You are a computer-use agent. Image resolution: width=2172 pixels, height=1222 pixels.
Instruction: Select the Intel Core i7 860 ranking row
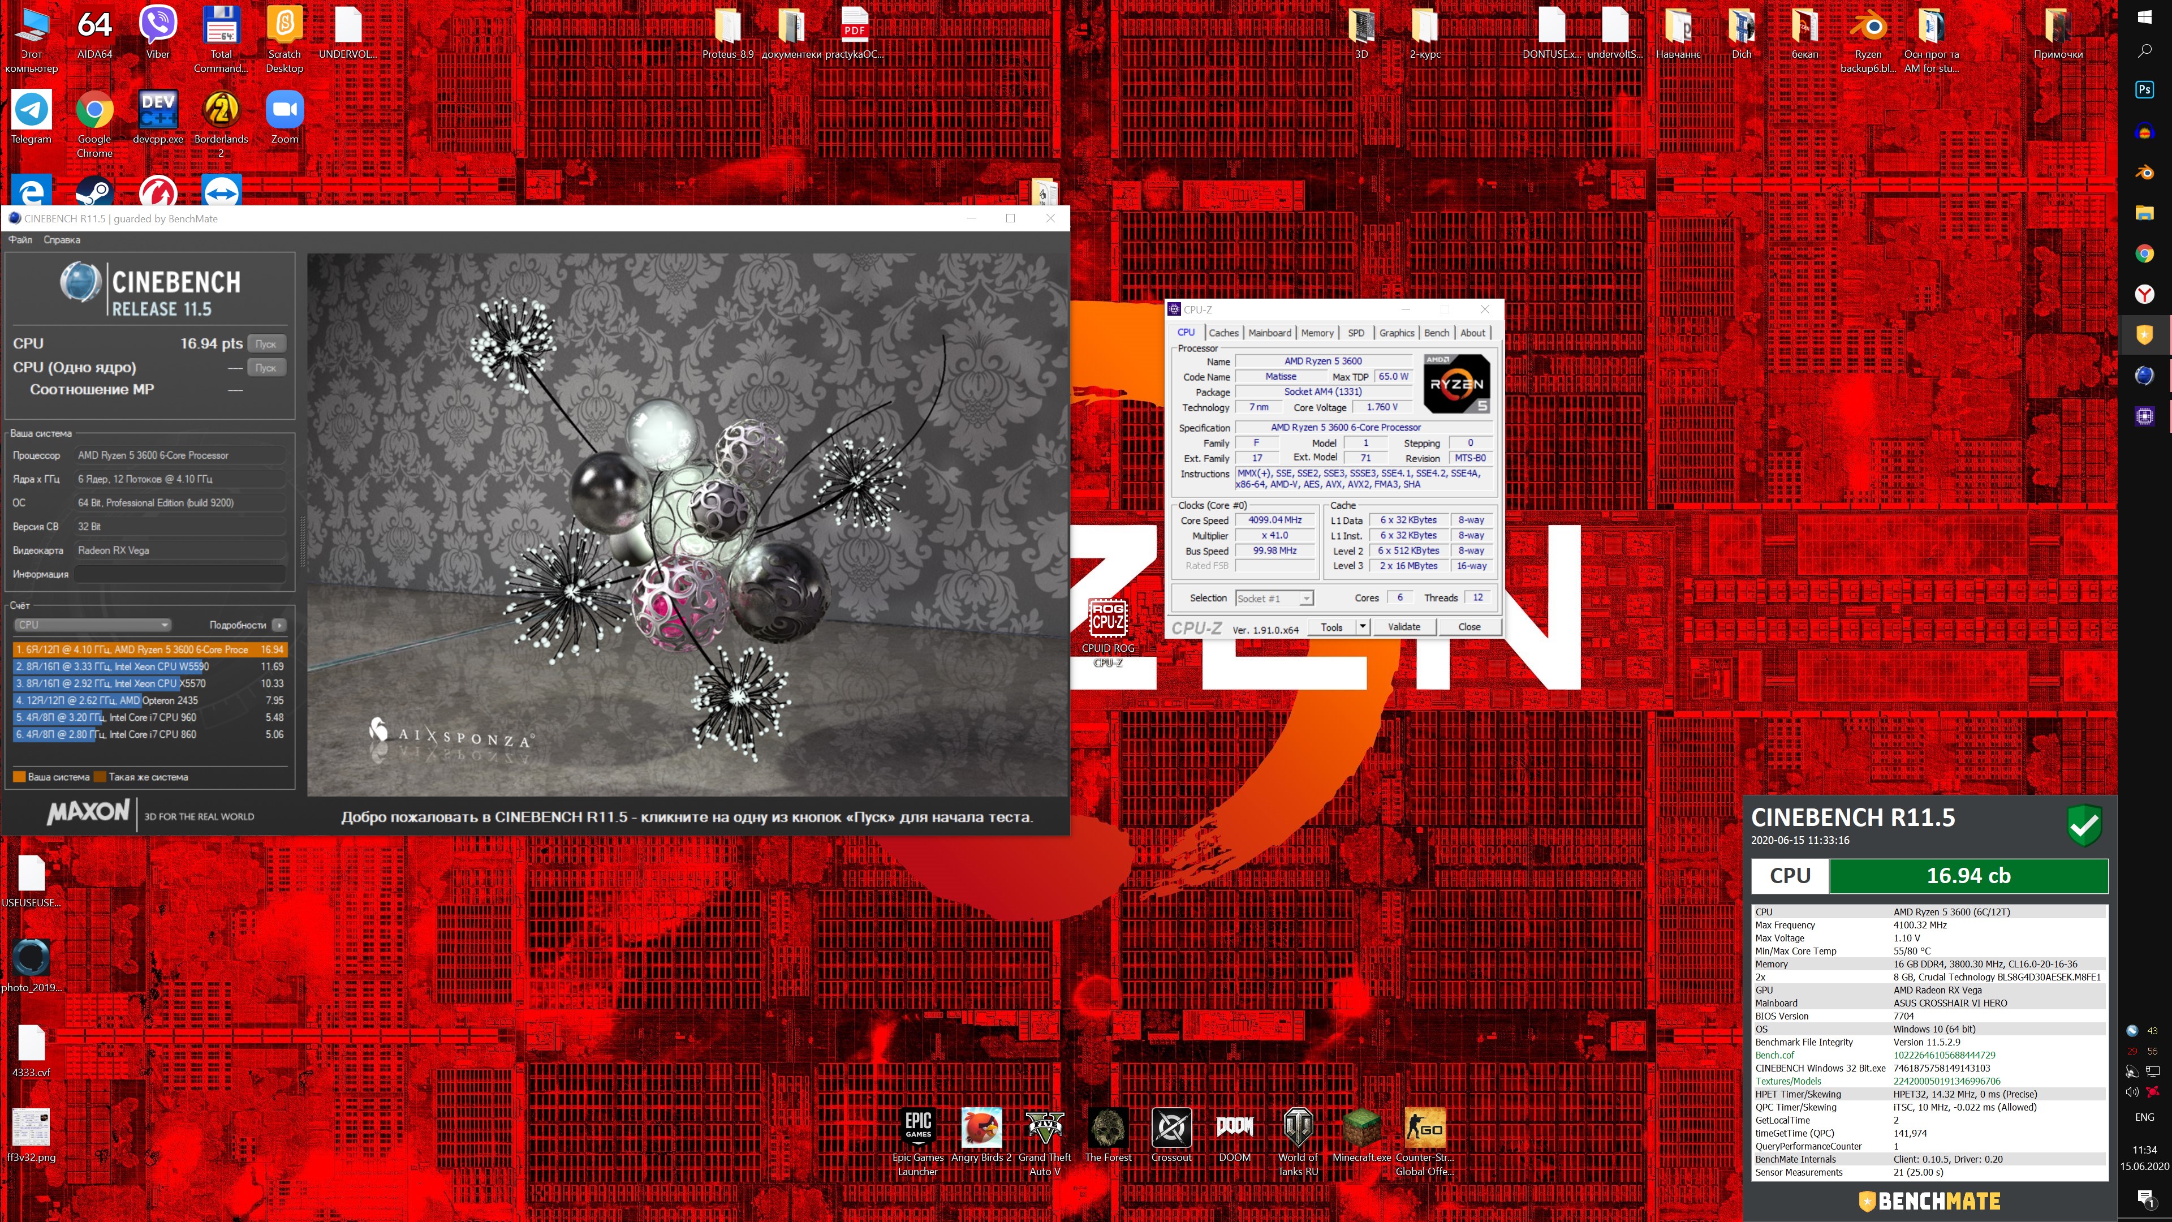pos(150,734)
